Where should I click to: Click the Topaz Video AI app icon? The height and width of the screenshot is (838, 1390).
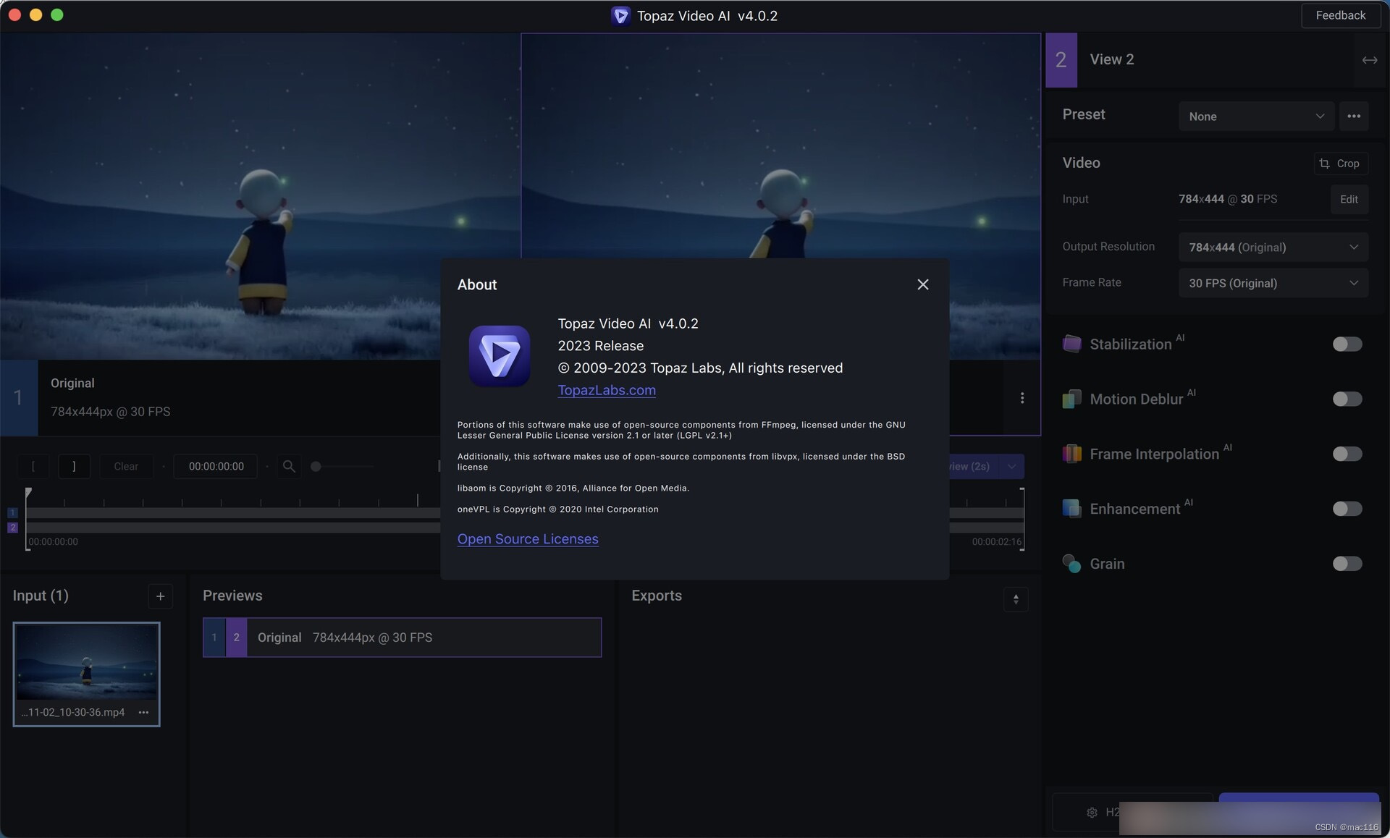498,355
